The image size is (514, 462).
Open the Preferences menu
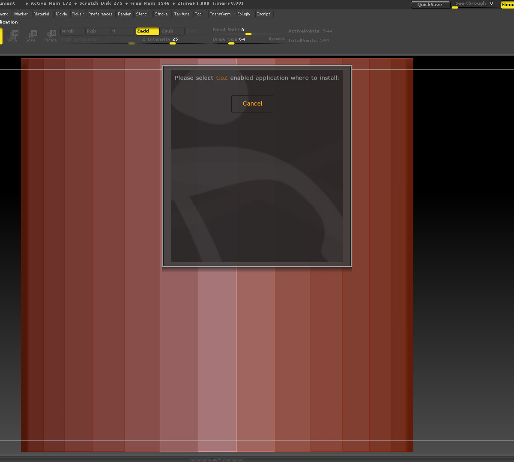coord(100,14)
